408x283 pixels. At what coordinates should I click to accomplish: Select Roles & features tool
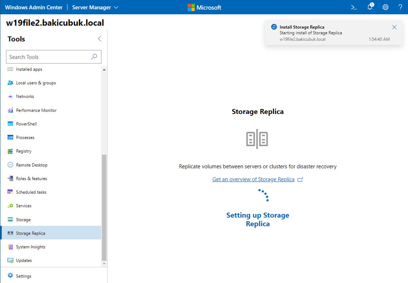(x=31, y=178)
